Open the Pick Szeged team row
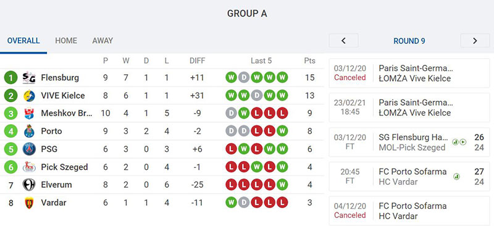The height and width of the screenshot is (226, 494). pyautogui.click(x=162, y=167)
